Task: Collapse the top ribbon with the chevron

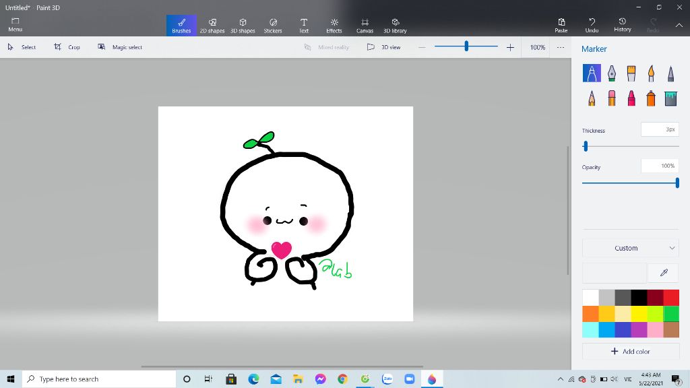Action: tap(679, 25)
